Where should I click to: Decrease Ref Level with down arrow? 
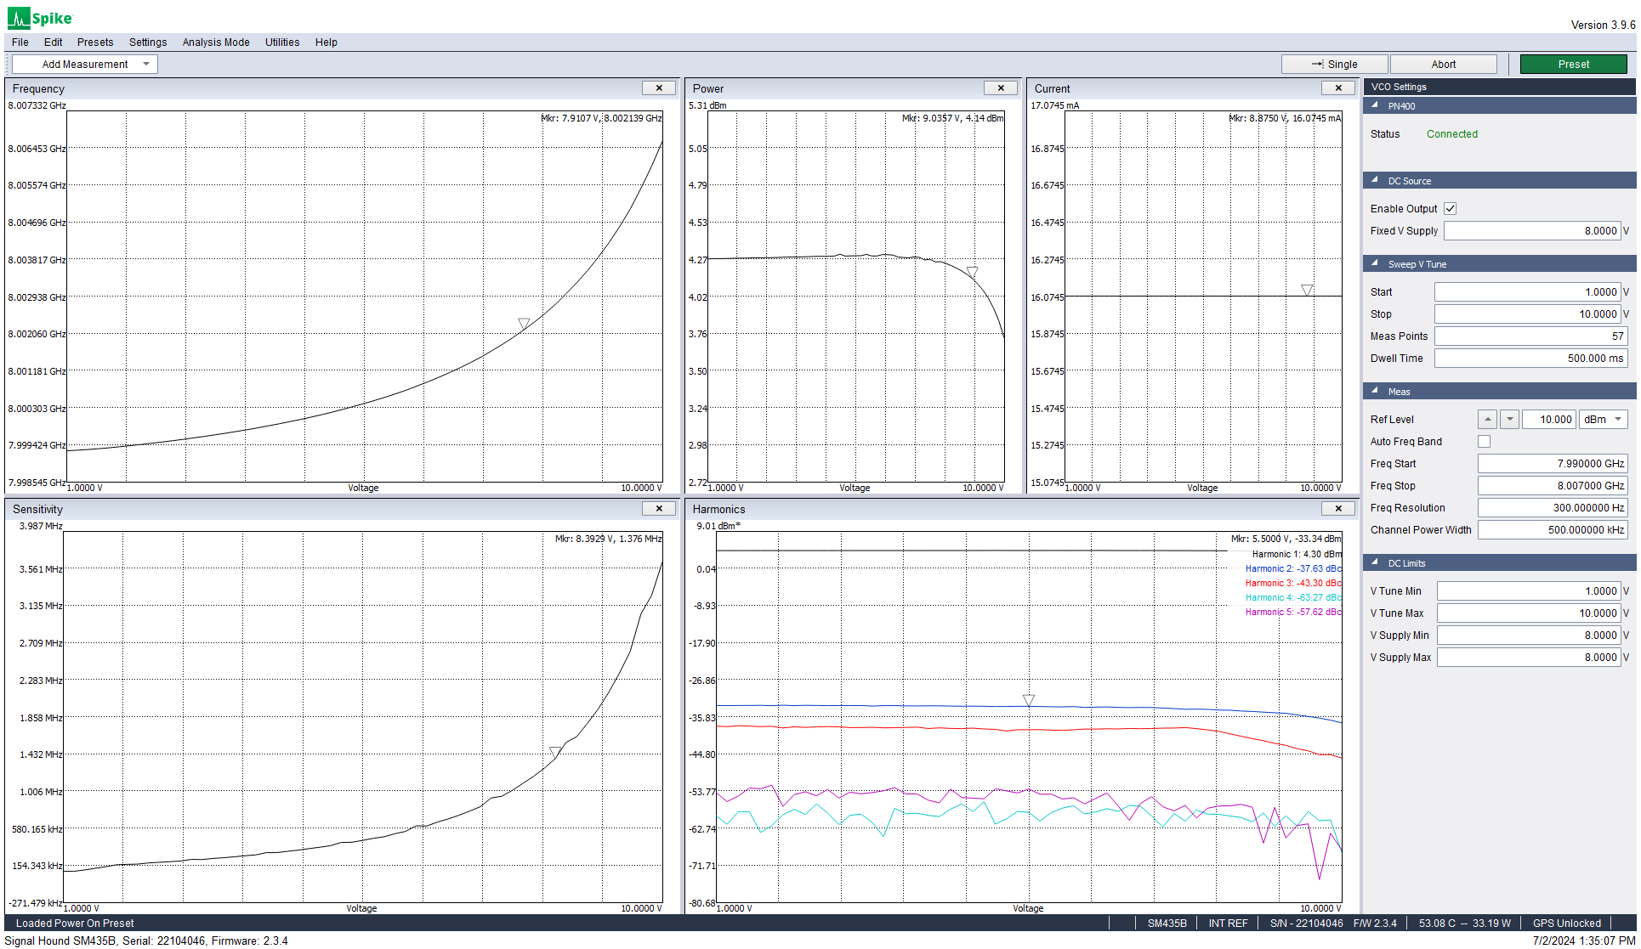[1509, 420]
